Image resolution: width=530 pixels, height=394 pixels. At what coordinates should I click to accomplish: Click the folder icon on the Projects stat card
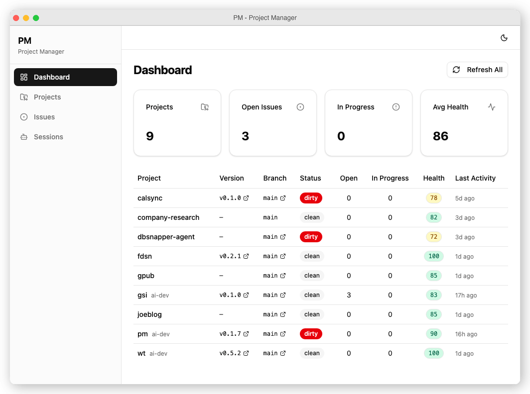coord(204,107)
